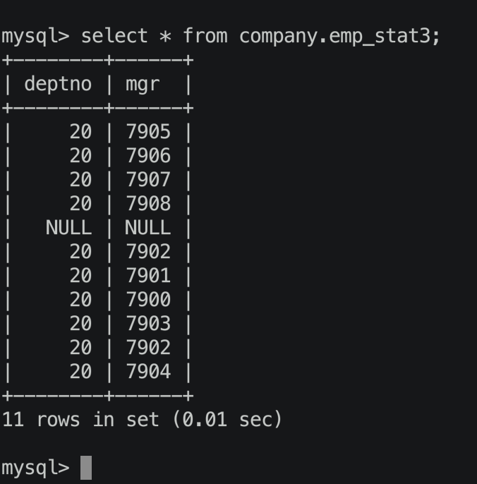Viewport: 477px width, 484px height.
Task: Click the mgr value 7900
Action: 148,299
